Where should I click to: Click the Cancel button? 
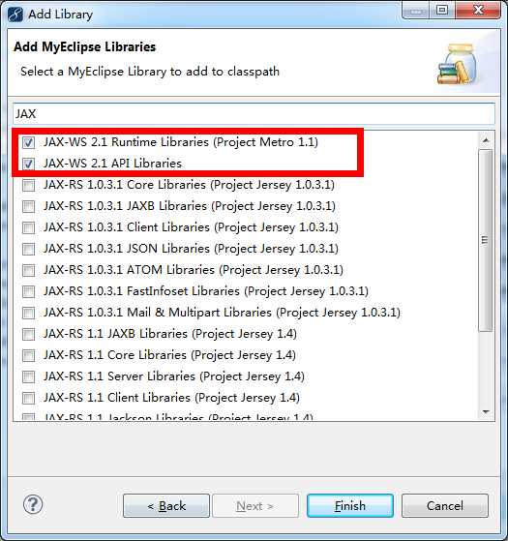coord(445,506)
